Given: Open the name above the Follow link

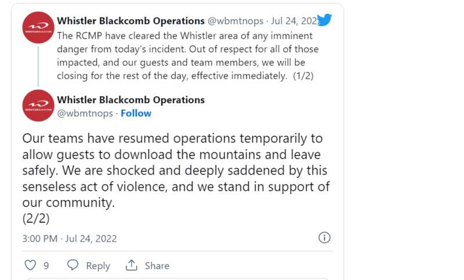Looking at the screenshot, I should point(130,100).
